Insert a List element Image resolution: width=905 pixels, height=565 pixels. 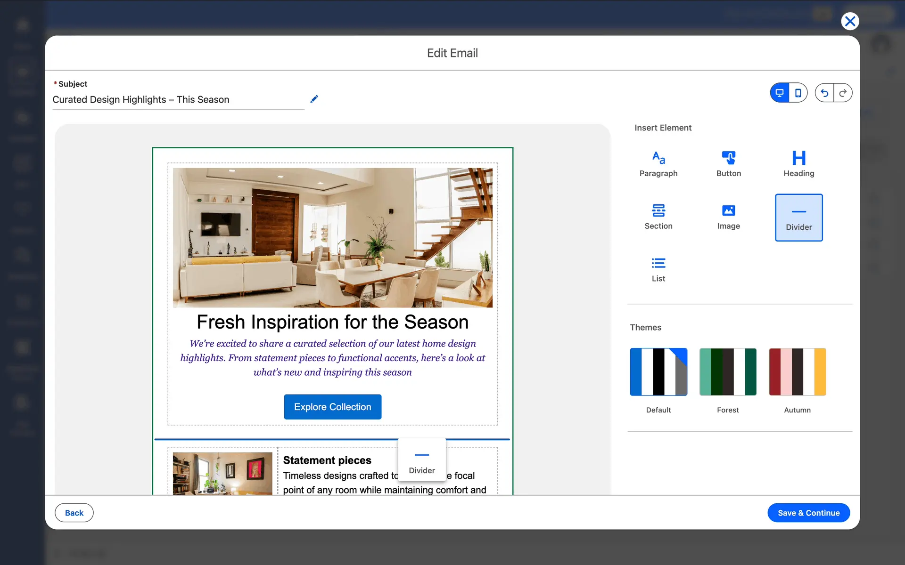coord(658,269)
